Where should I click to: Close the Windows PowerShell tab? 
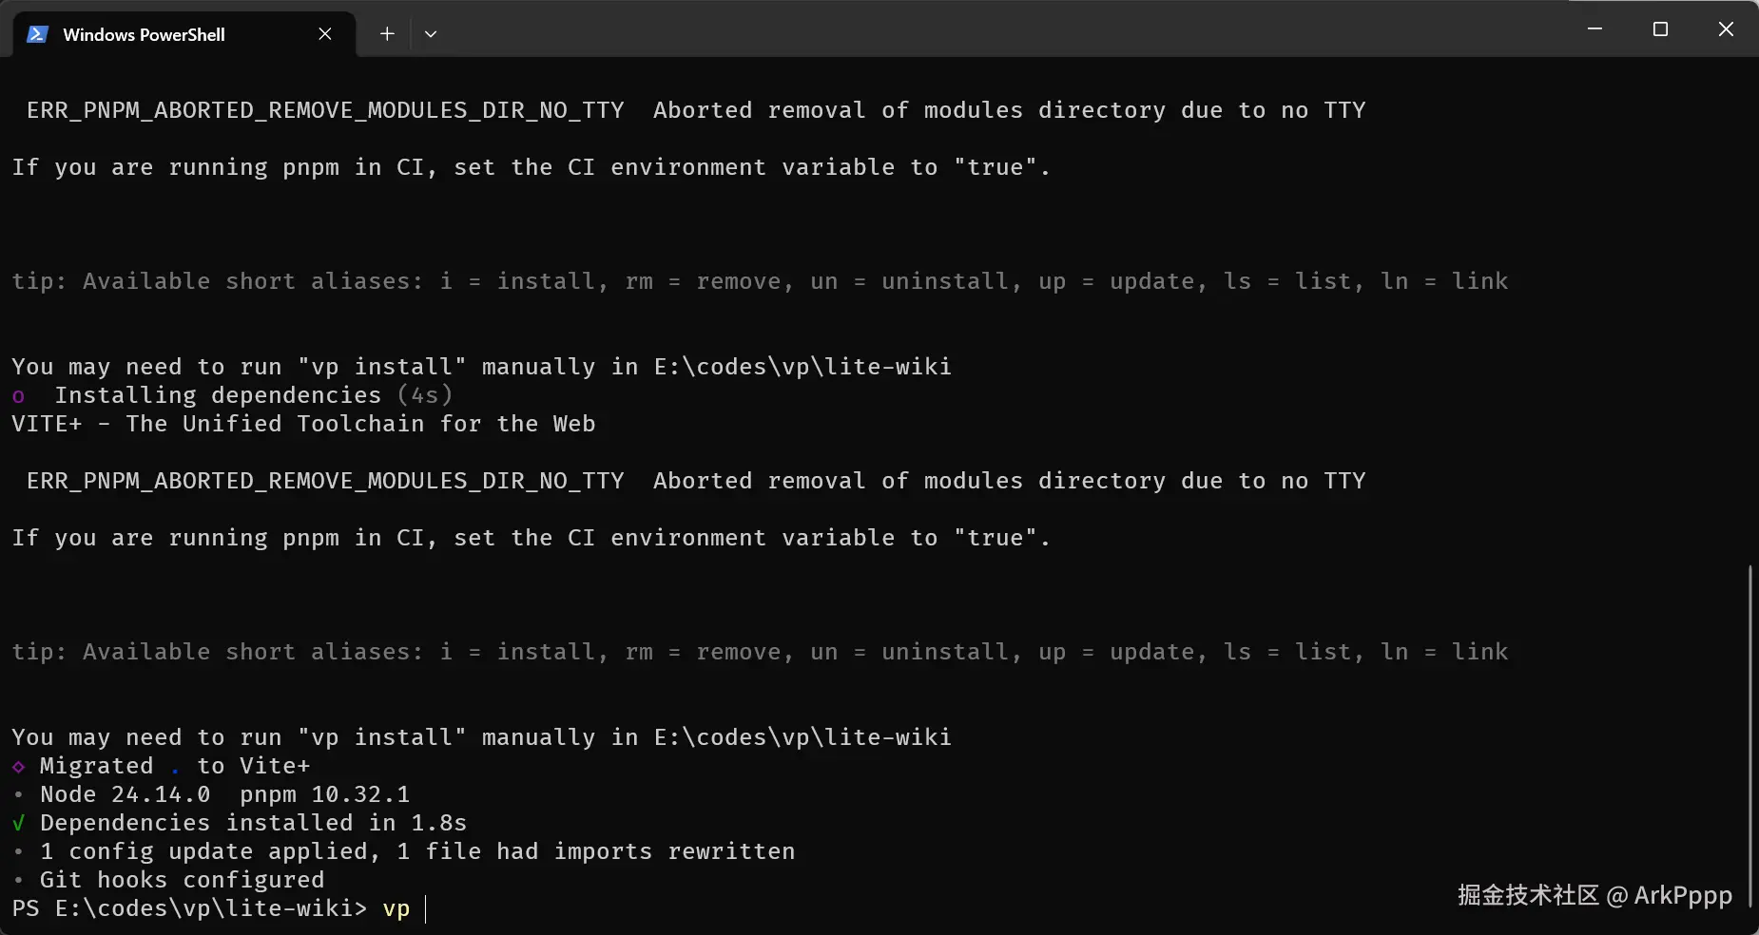pyautogui.click(x=325, y=34)
